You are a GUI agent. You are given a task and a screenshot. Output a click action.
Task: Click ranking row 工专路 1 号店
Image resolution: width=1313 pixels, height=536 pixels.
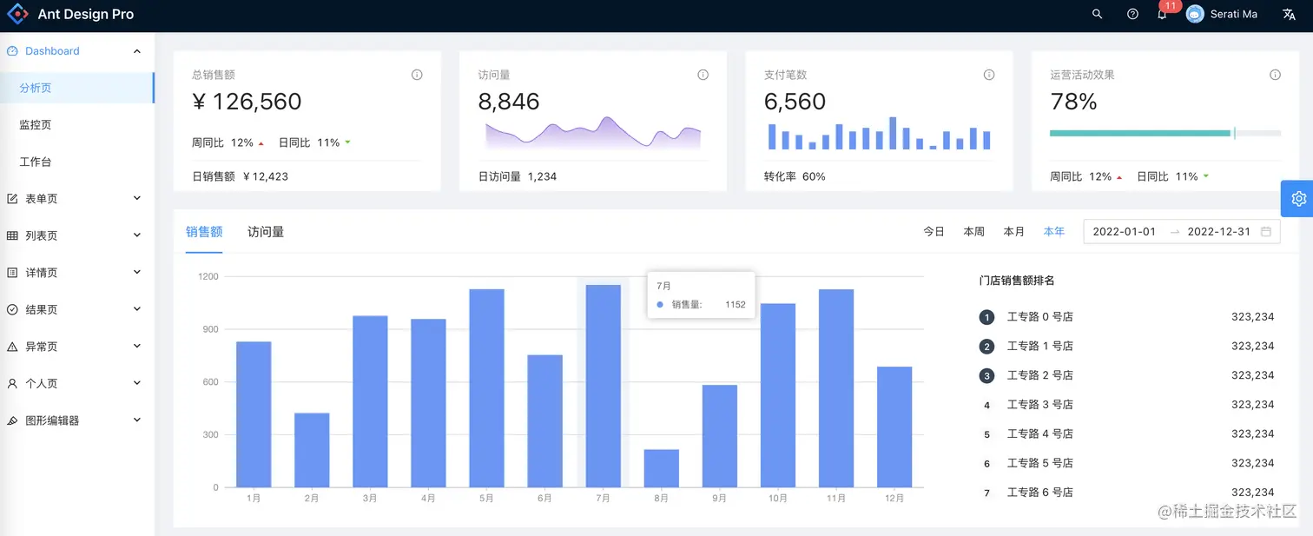coord(1126,346)
